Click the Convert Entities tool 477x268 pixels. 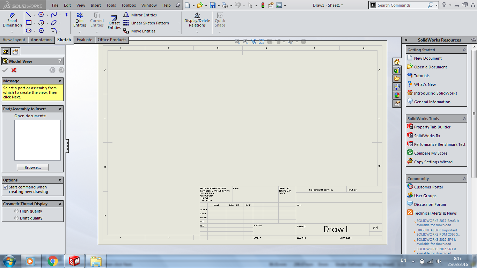coord(97,20)
